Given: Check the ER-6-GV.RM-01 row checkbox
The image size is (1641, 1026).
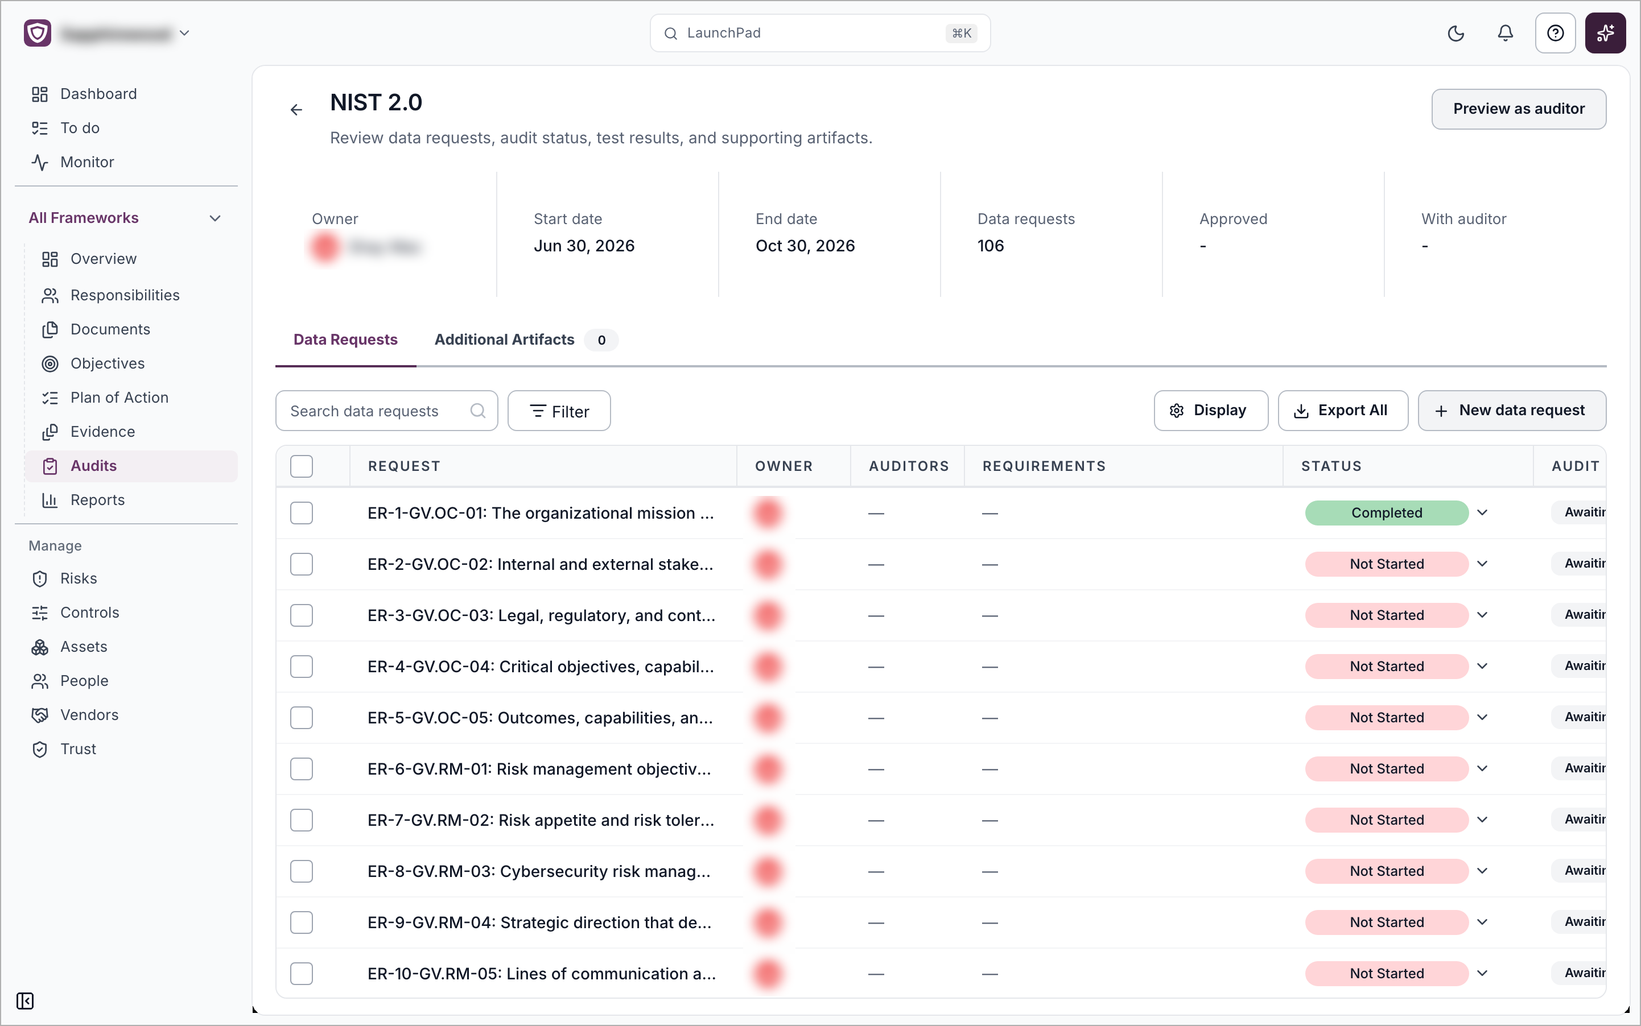Looking at the screenshot, I should click(x=302, y=769).
